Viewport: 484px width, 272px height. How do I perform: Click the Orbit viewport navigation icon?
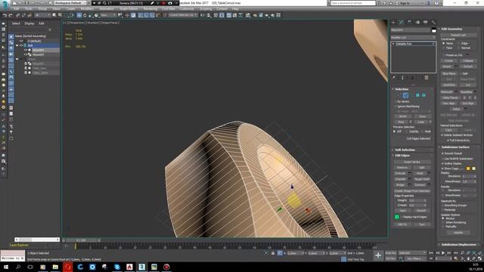coord(474,258)
